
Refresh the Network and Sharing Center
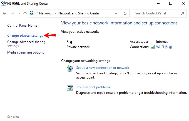[x=125, y=13]
